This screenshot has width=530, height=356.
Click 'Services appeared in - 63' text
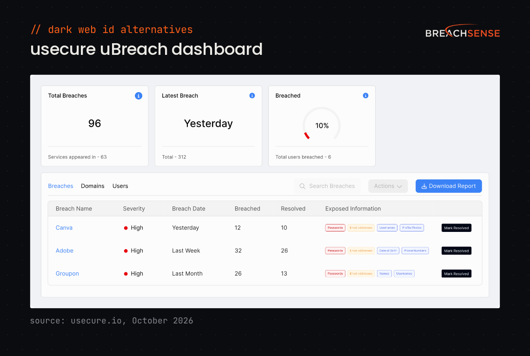[77, 157]
